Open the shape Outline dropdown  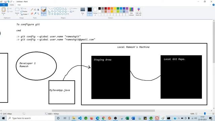tap(74, 8)
